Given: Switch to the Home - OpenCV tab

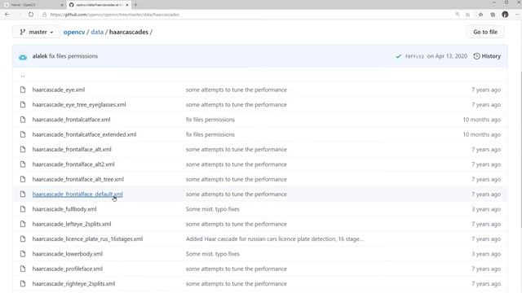Looking at the screenshot, I should (33, 5).
